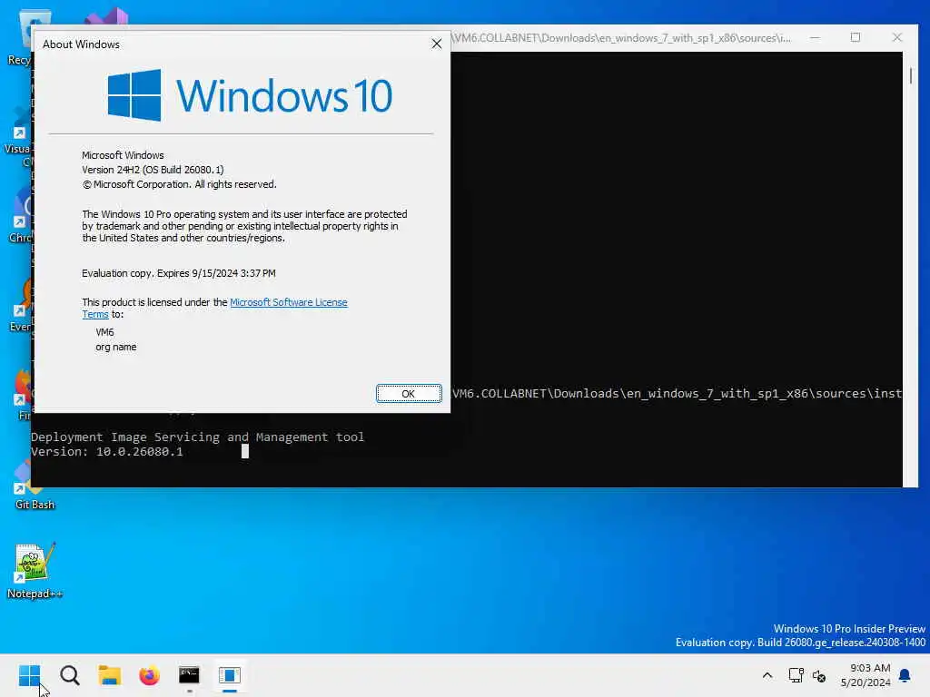
Task: Close the About Windows dialog
Action: tap(437, 44)
